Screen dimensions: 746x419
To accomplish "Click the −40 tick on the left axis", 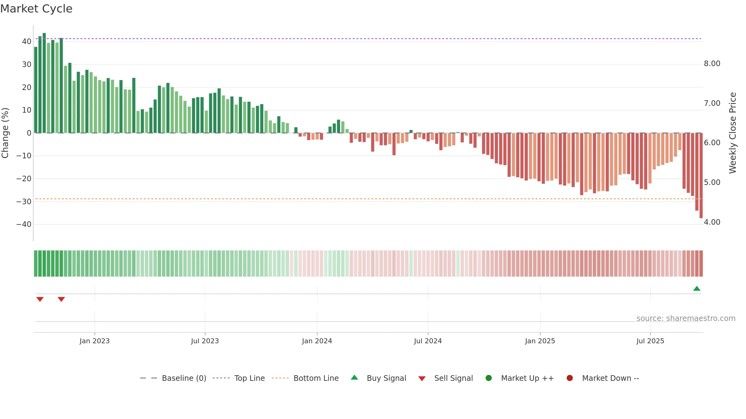I will click(24, 224).
